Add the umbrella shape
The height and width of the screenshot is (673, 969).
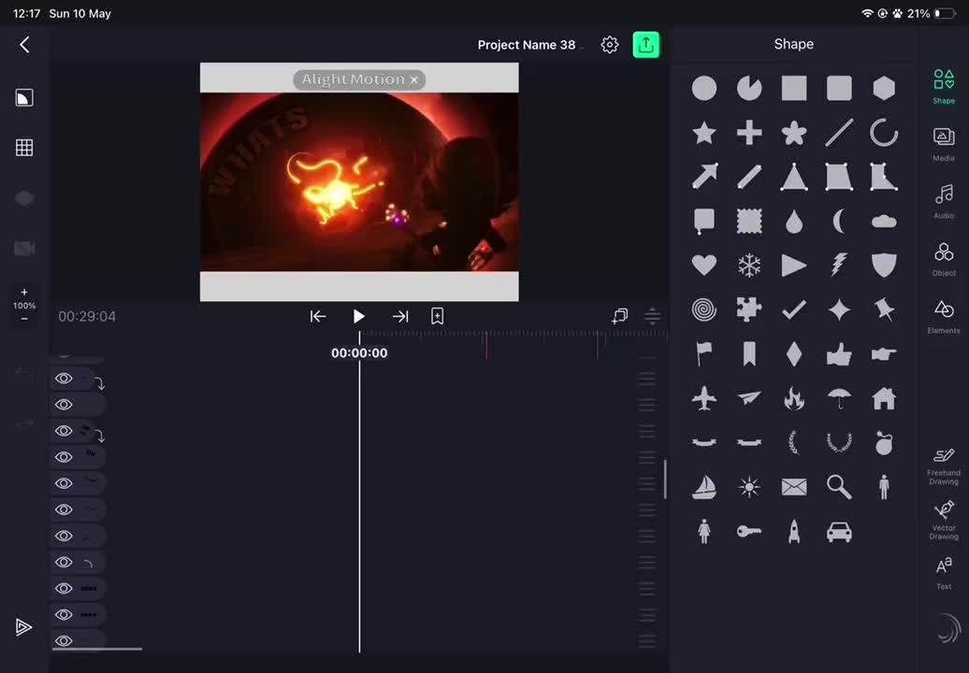(x=839, y=398)
